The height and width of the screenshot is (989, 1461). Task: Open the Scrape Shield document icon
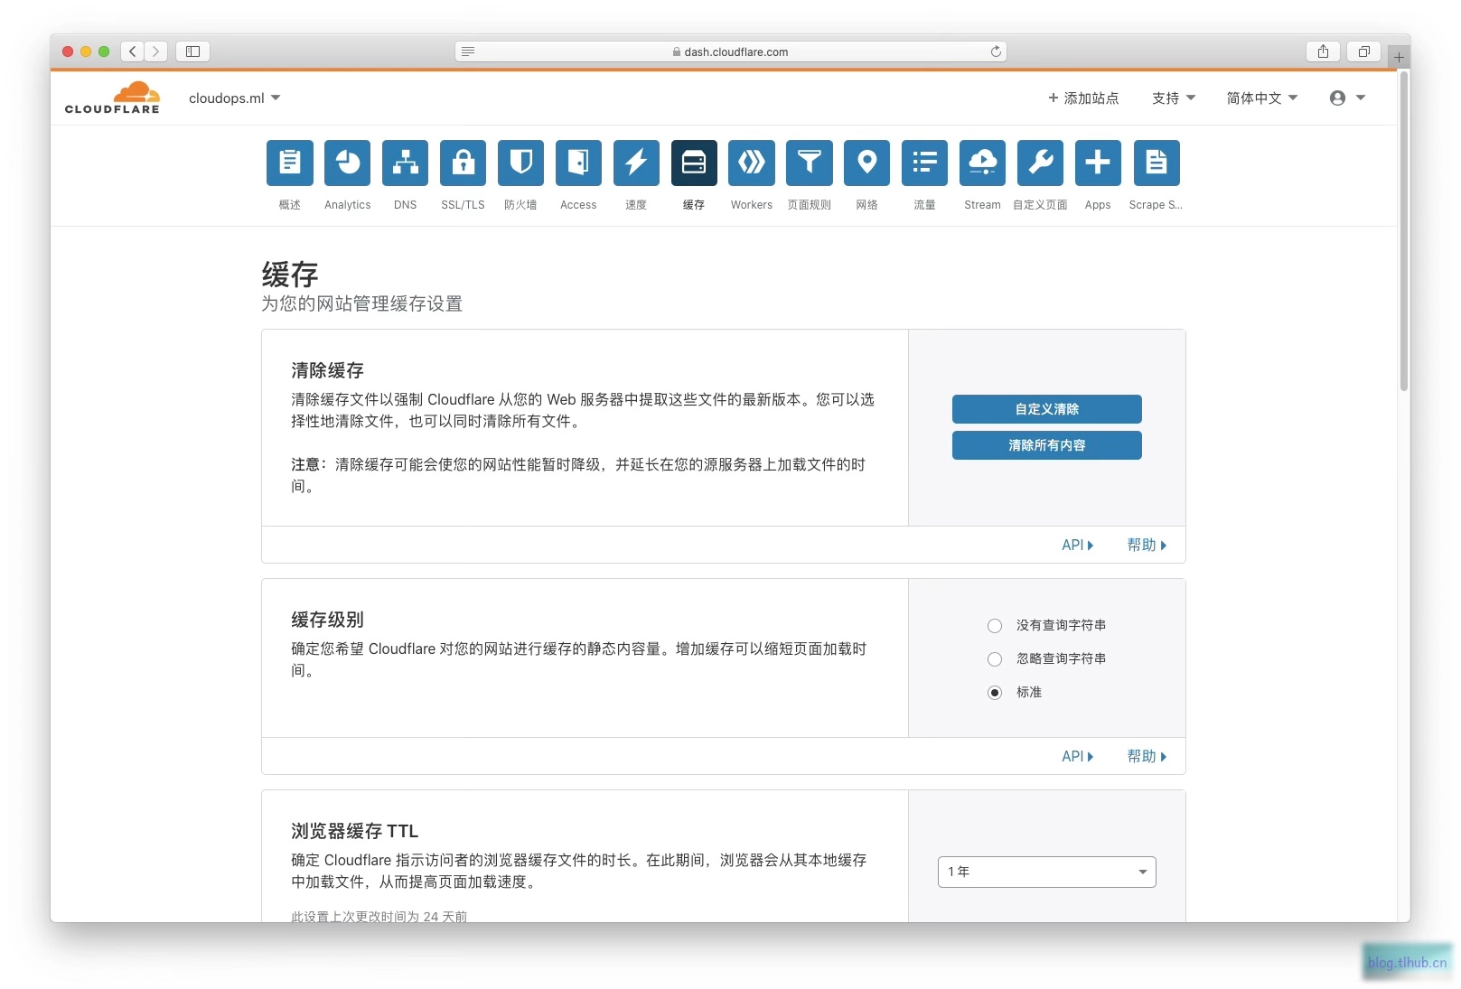click(x=1156, y=163)
